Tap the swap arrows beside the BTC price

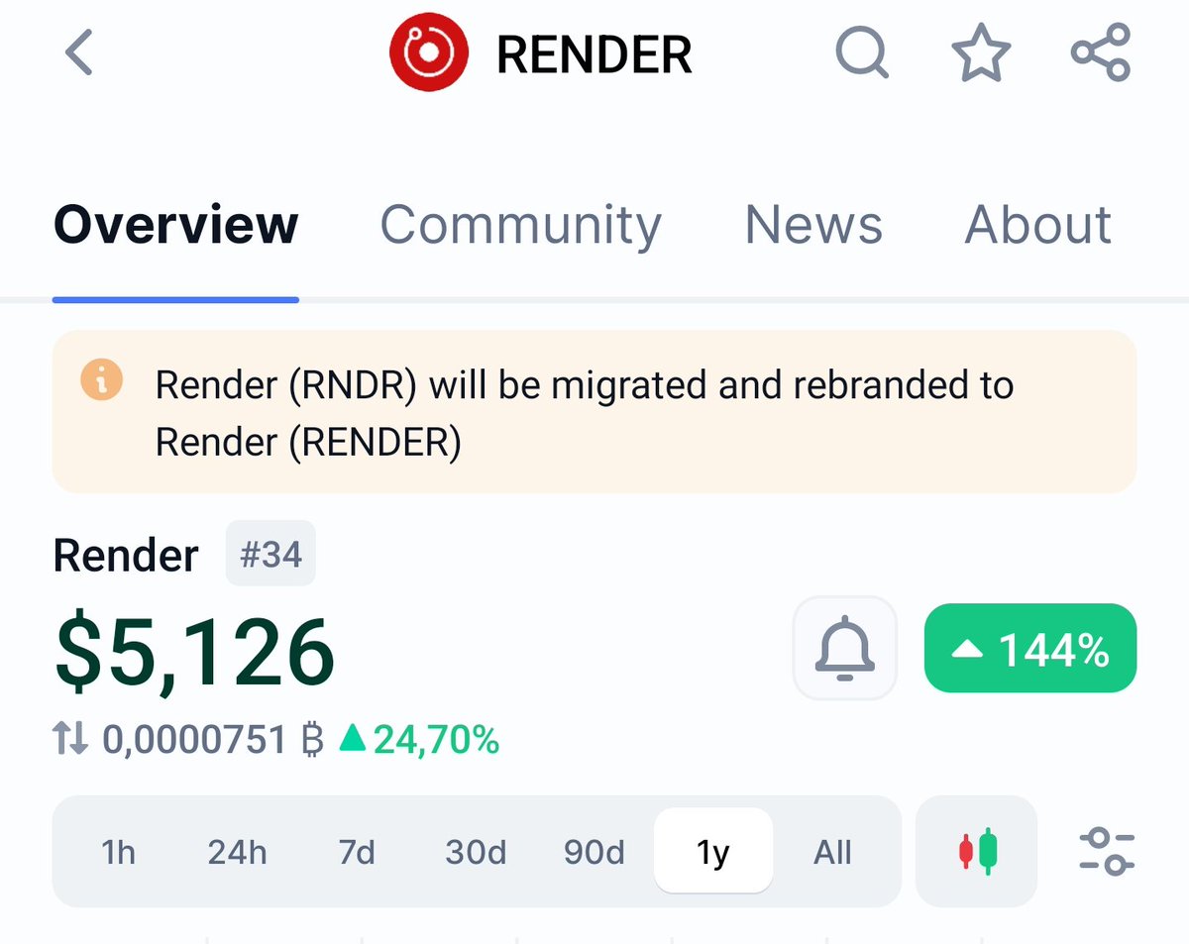pos(71,739)
